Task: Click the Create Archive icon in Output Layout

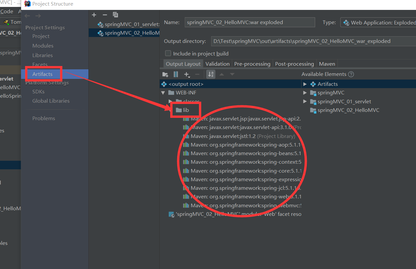Action: (x=176, y=74)
